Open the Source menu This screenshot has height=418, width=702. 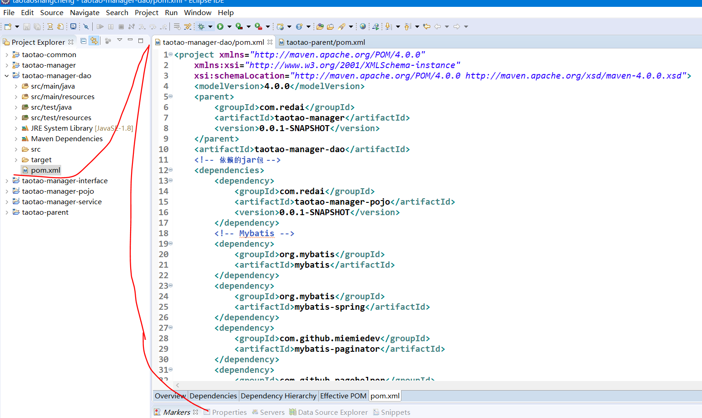coord(52,12)
